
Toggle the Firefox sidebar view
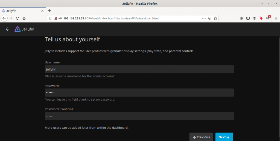coord(248,18)
